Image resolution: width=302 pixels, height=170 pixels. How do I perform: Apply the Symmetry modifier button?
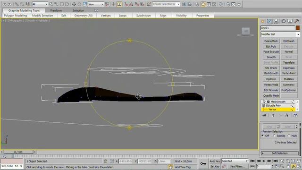click(289, 85)
